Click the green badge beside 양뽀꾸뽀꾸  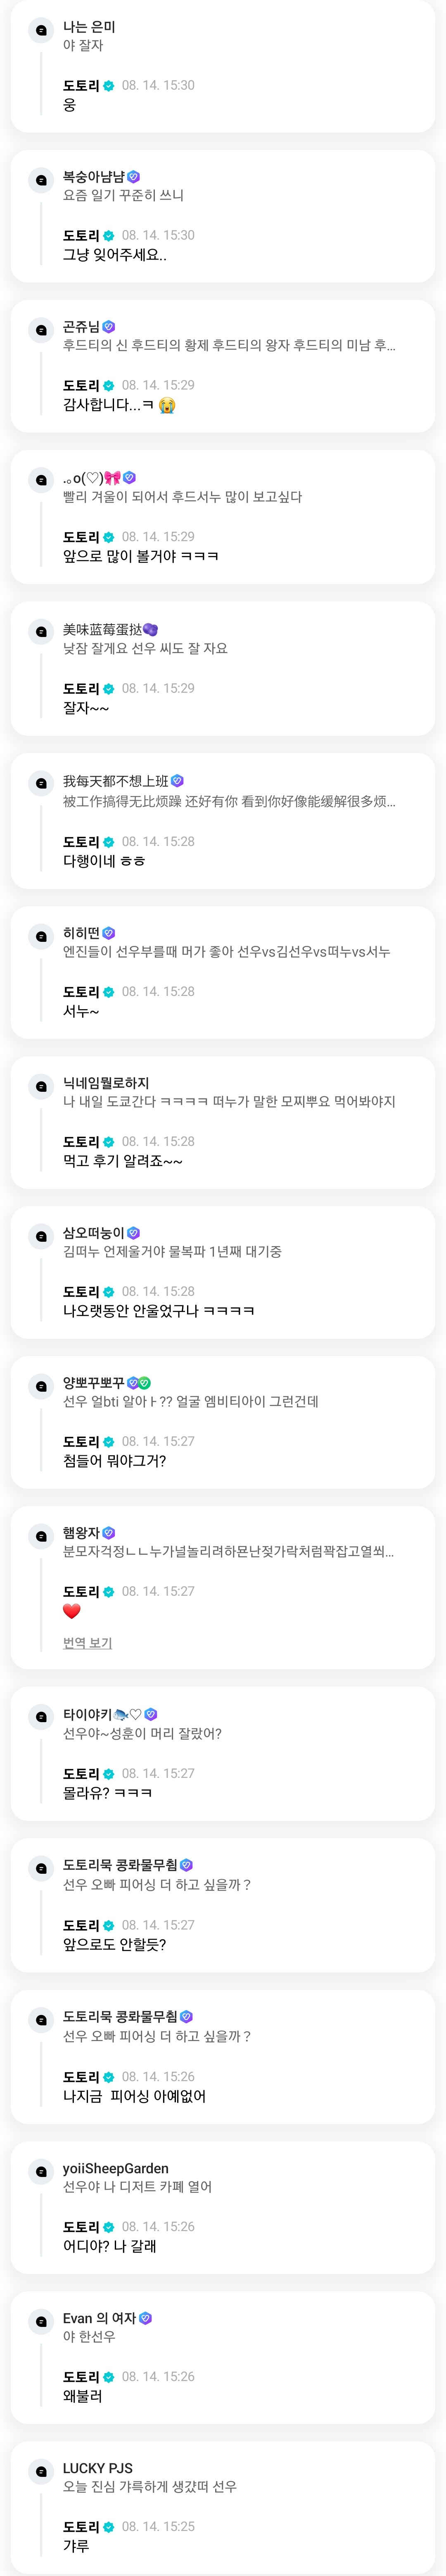(145, 1383)
